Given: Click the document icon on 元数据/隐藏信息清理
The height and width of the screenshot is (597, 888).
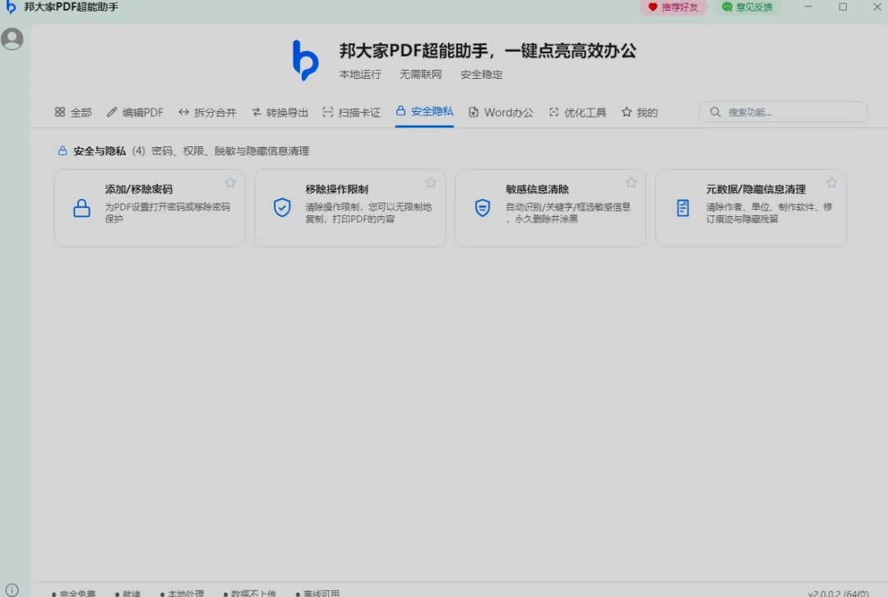Looking at the screenshot, I should click(x=683, y=208).
